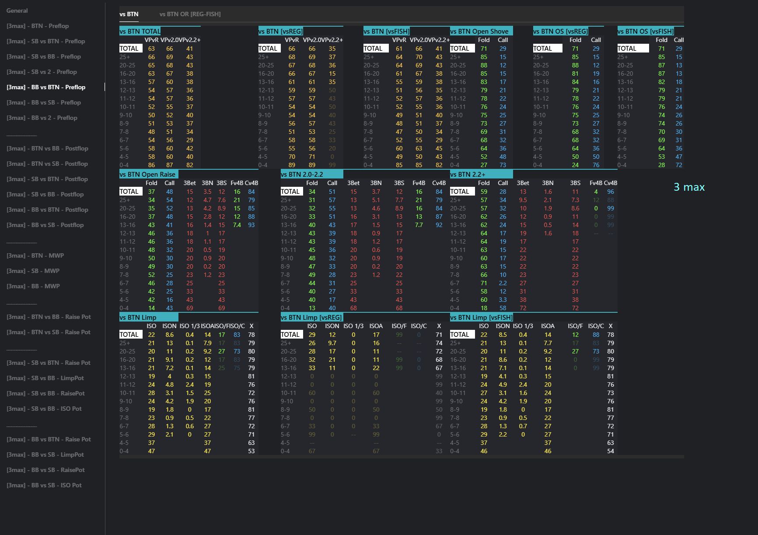Viewport: 758px width, 535px height.
Task: Open '[3max] - BTN - Preflop' in sidebar
Action: [x=38, y=26]
